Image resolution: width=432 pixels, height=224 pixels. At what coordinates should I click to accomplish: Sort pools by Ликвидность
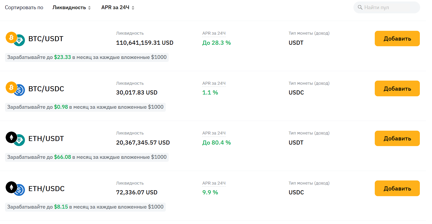pyautogui.click(x=69, y=7)
